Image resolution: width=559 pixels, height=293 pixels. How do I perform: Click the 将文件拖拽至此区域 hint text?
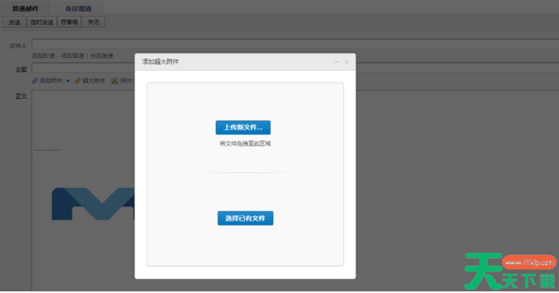coord(245,143)
